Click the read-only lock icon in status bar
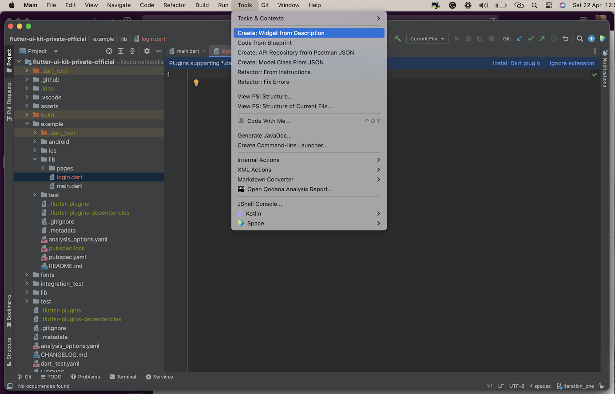 click(x=601, y=386)
